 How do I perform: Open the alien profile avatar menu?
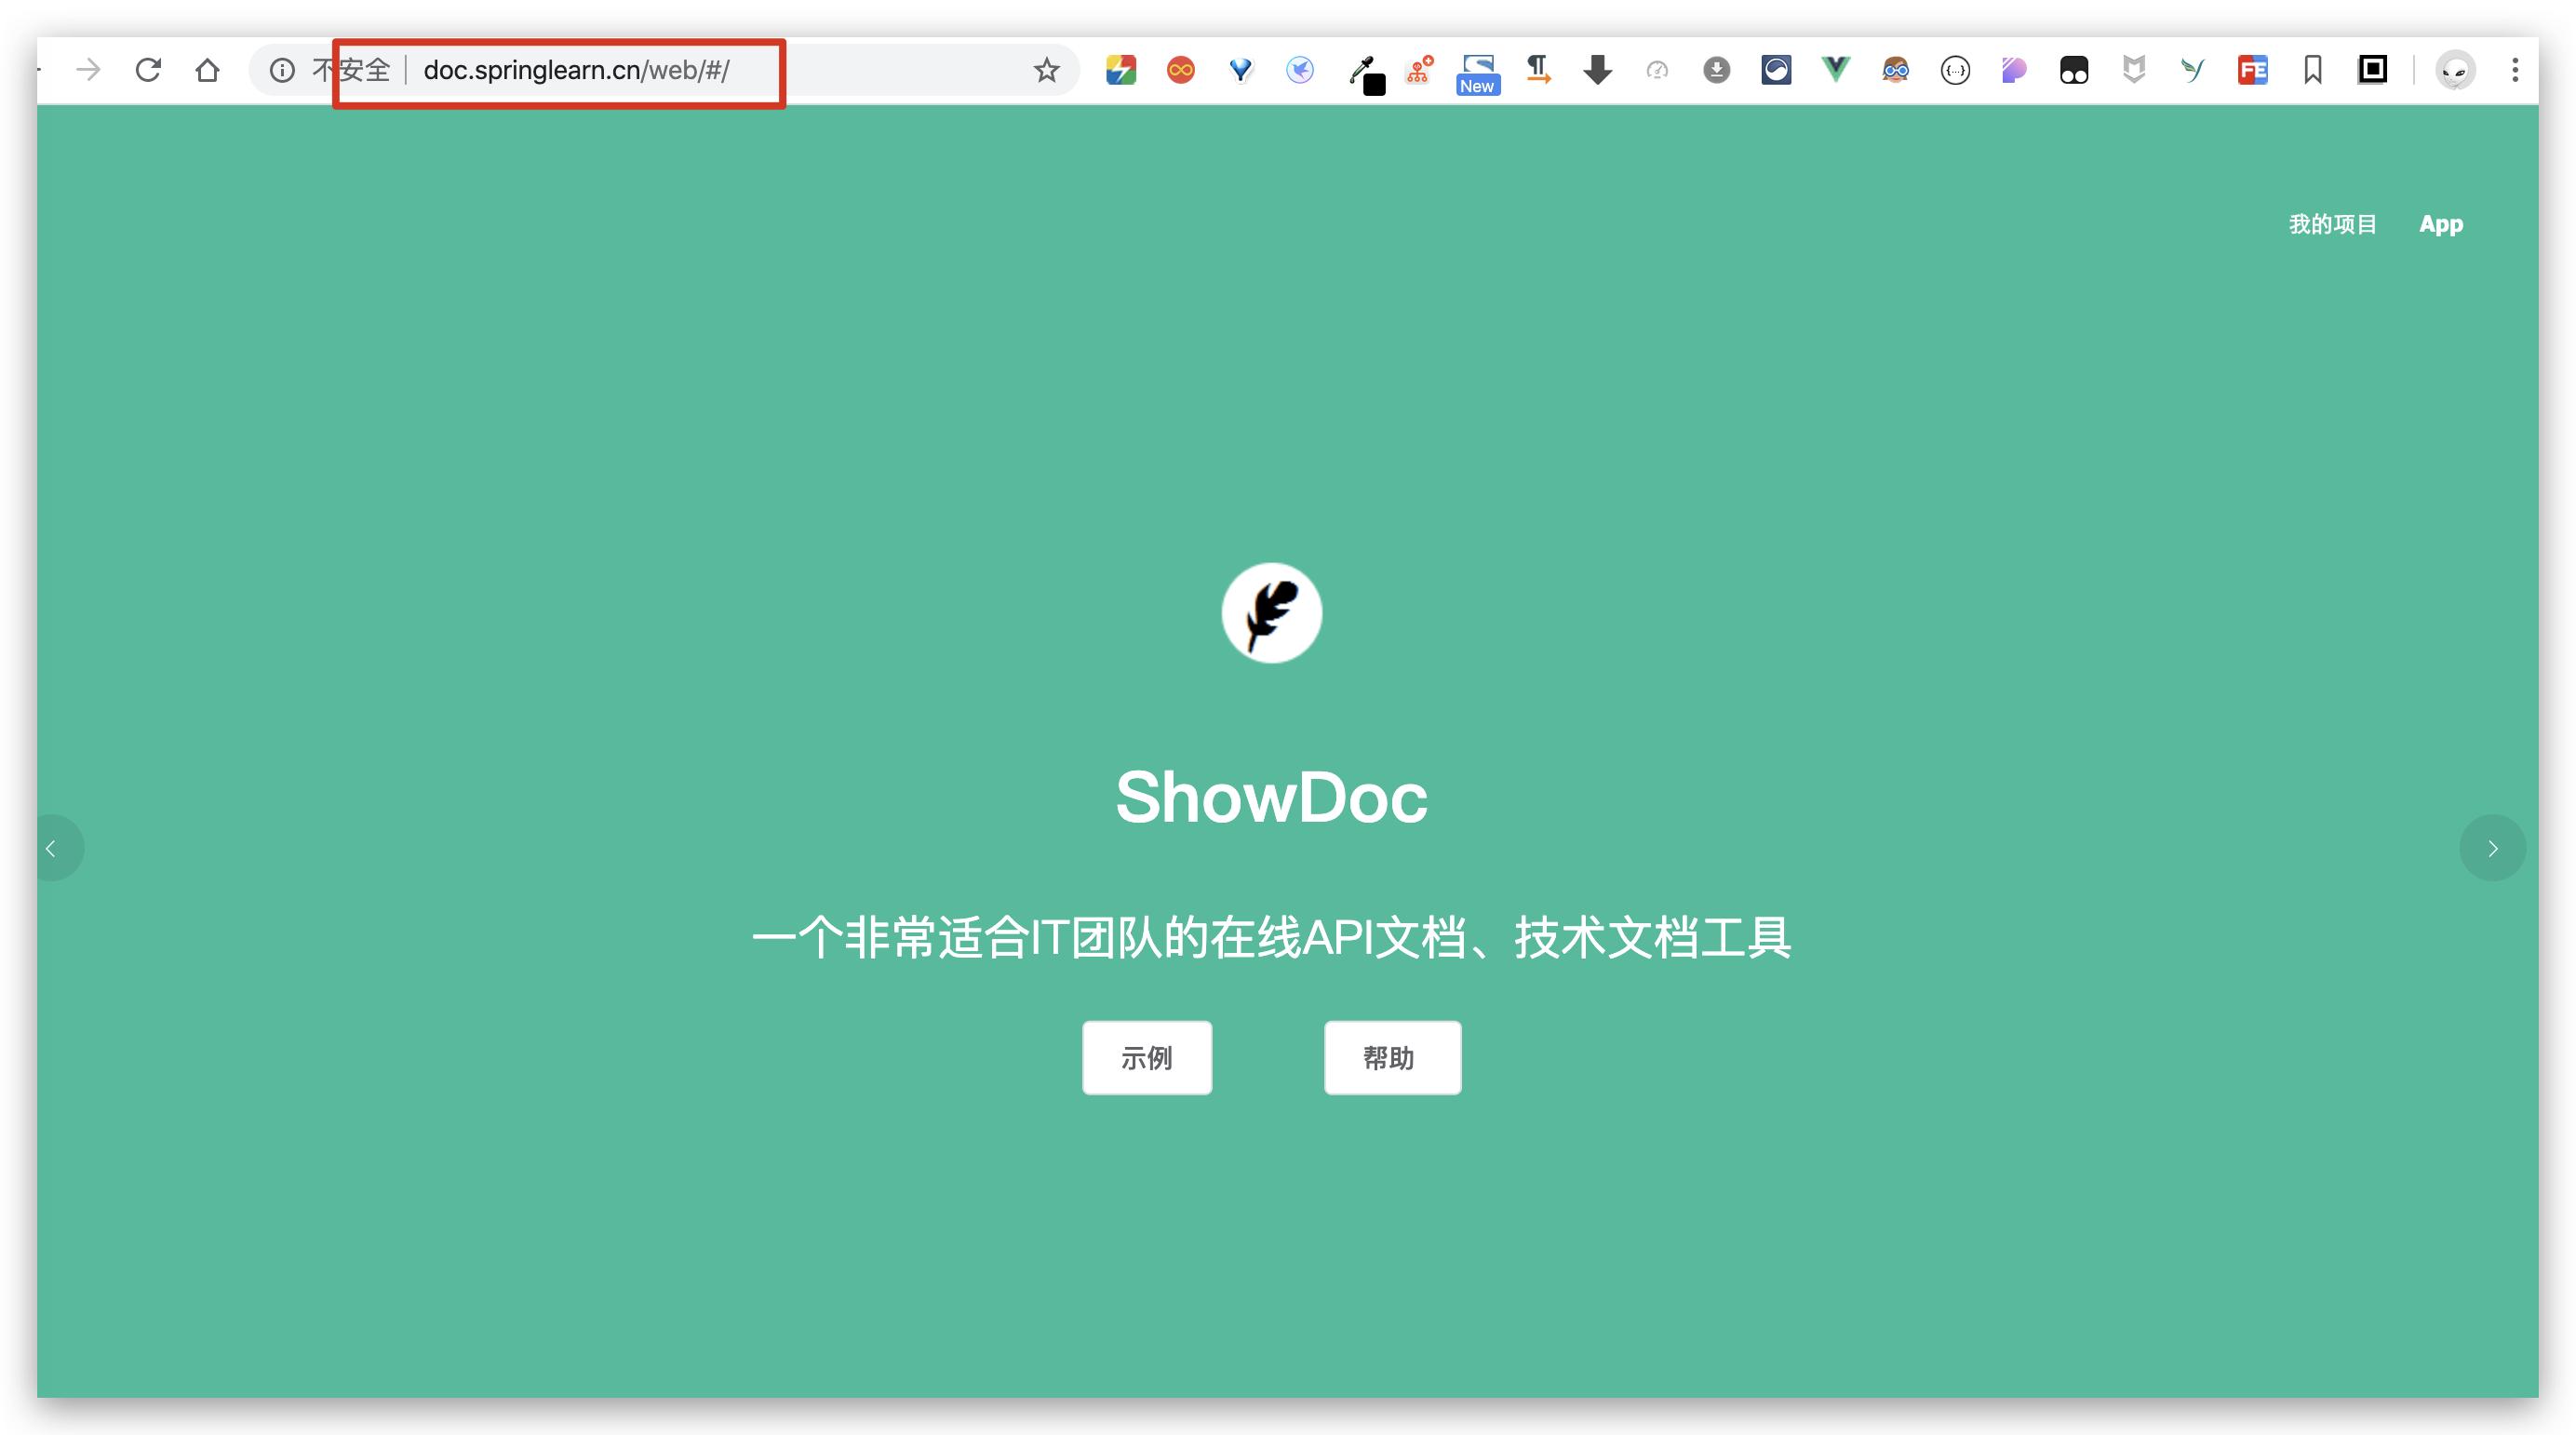pos(2455,70)
